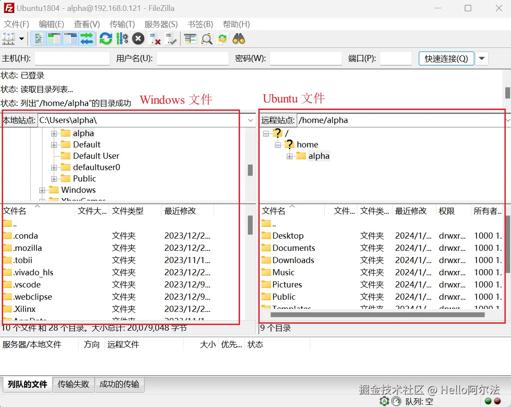Focus the 用户名(U) username field
The image size is (511, 407).
[193, 58]
